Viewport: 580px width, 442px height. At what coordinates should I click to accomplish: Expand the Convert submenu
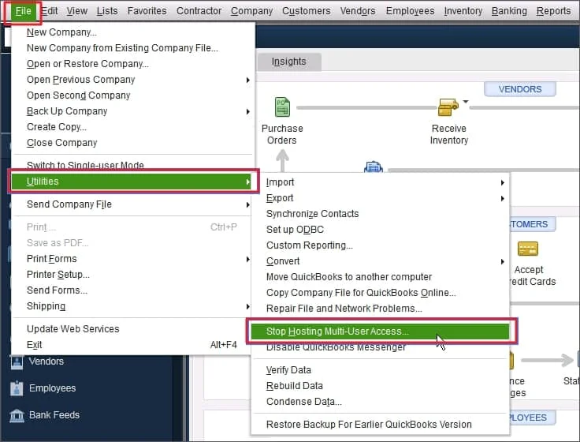[x=502, y=262]
